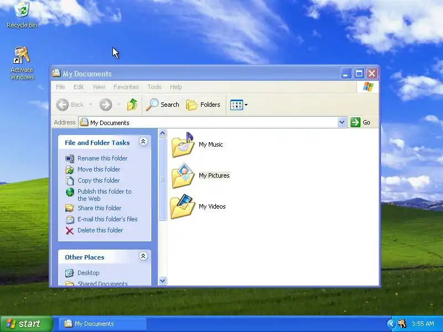Click the Windows flag logo in the menu bar
Screen dimensions: 443x332
point(368,87)
